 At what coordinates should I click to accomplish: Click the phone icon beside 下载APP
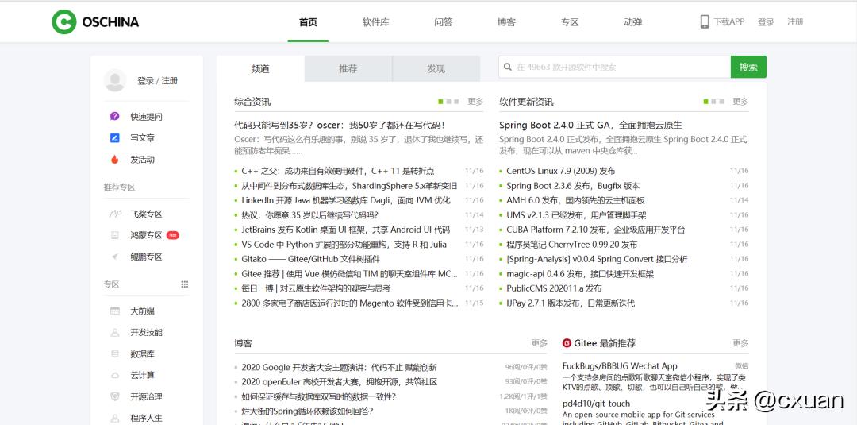705,22
